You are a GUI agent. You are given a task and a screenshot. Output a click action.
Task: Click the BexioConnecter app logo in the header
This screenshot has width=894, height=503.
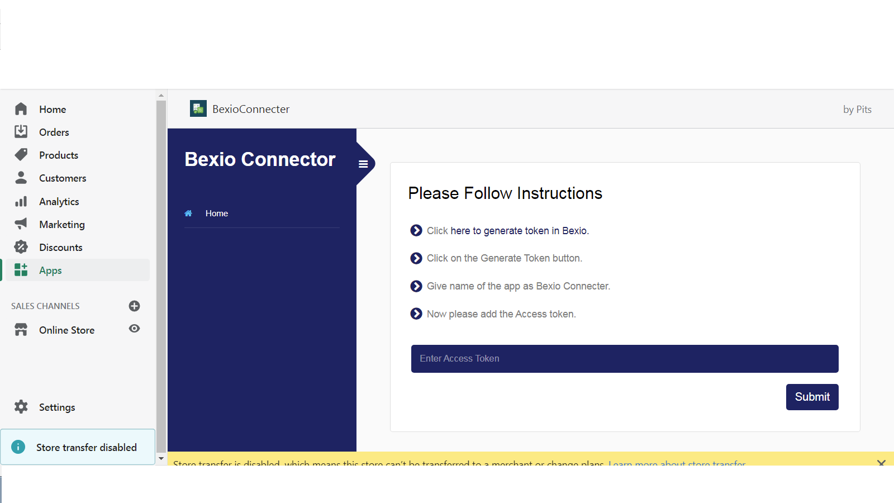pos(198,108)
